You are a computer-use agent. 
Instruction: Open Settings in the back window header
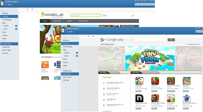point(151,1)
